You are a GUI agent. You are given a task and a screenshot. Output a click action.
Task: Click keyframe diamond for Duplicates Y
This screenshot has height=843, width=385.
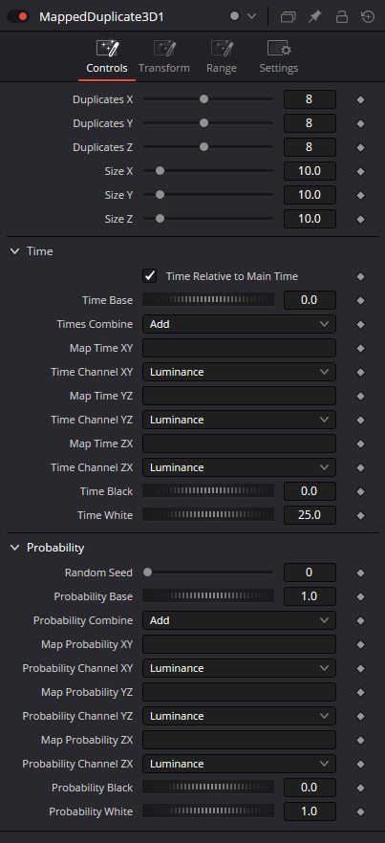coord(361,123)
